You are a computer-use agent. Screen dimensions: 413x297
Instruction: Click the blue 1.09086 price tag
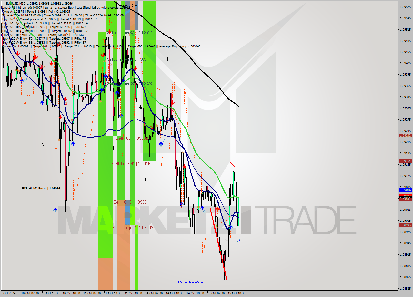pyautogui.click(x=405, y=190)
